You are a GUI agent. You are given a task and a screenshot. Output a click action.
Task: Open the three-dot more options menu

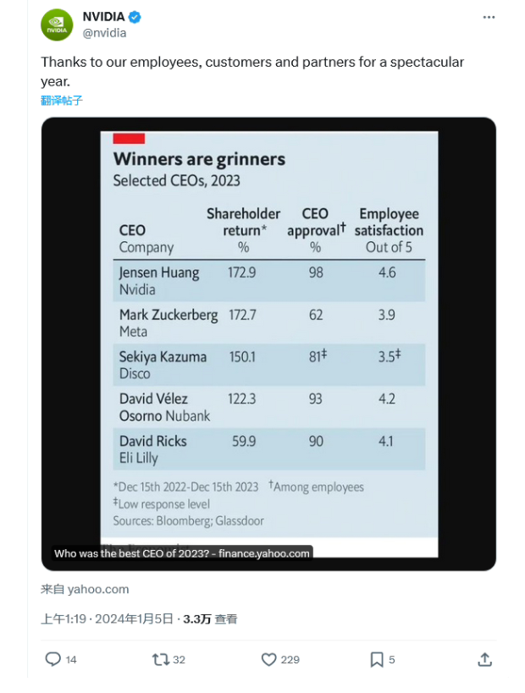(x=489, y=17)
